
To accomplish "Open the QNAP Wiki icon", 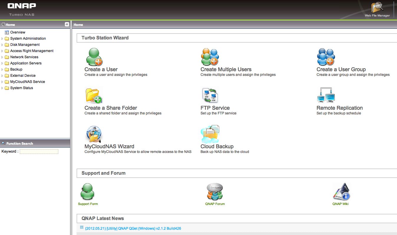I will click(341, 192).
